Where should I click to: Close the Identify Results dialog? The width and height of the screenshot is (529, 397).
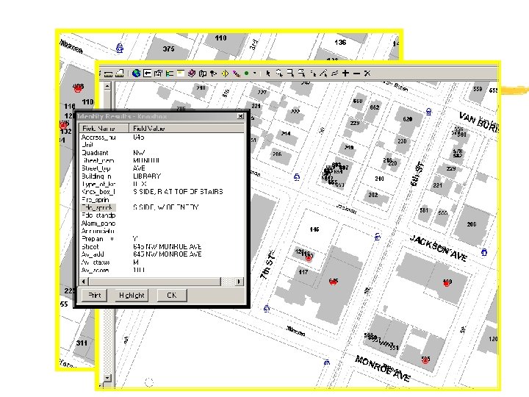point(240,116)
